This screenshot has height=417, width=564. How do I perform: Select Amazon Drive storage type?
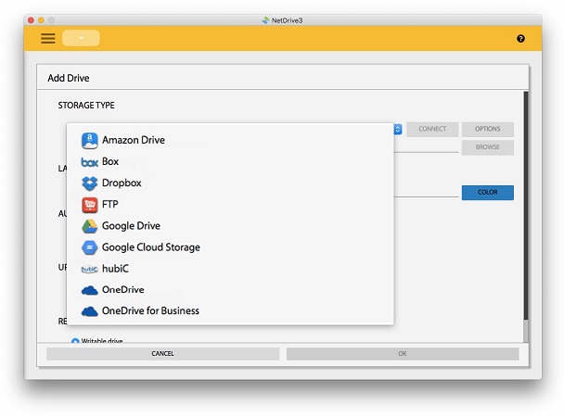pyautogui.click(x=230, y=140)
